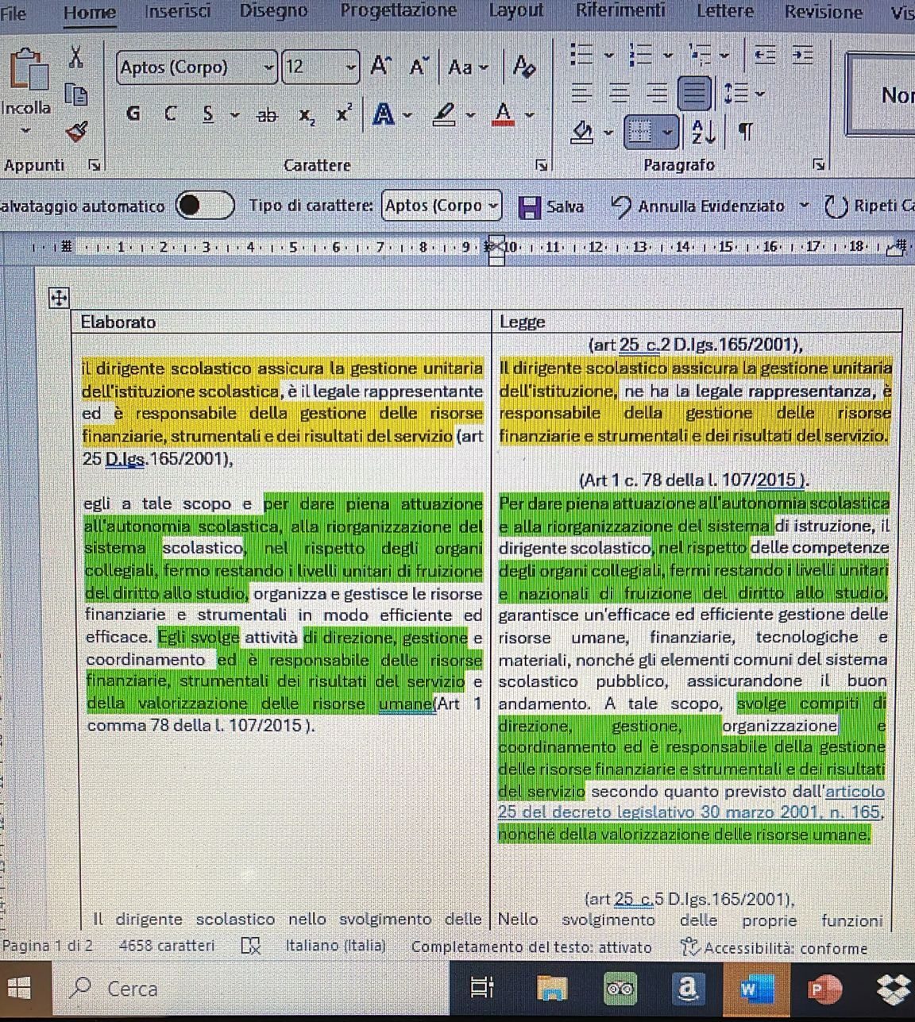Switch to the Progettazione tab
The width and height of the screenshot is (915, 1022).
399,11
